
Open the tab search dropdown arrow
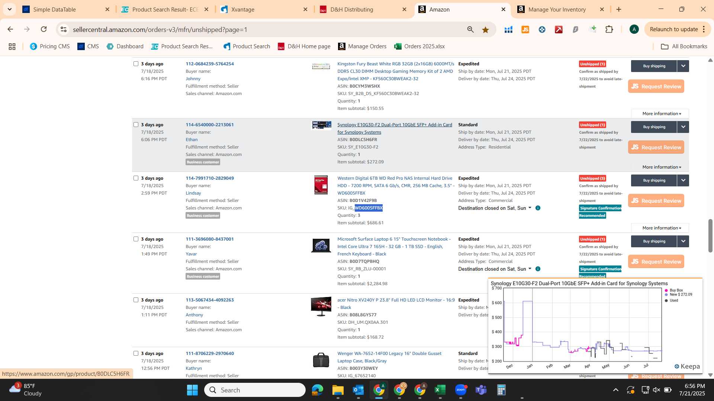click(x=10, y=9)
